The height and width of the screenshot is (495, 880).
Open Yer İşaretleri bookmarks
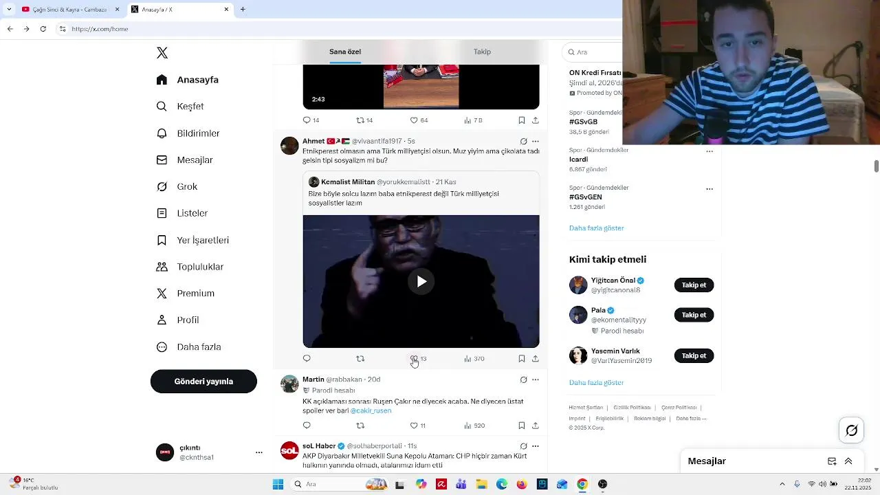pos(192,240)
